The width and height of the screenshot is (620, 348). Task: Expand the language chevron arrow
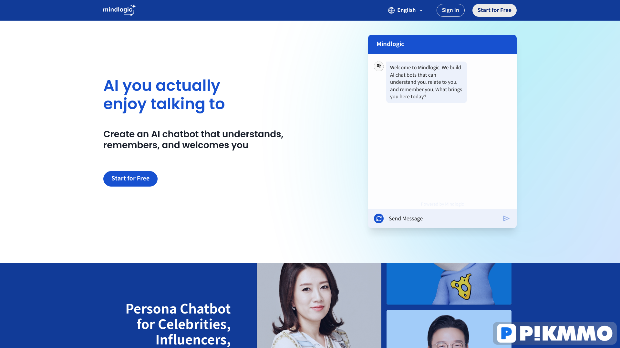[421, 10]
